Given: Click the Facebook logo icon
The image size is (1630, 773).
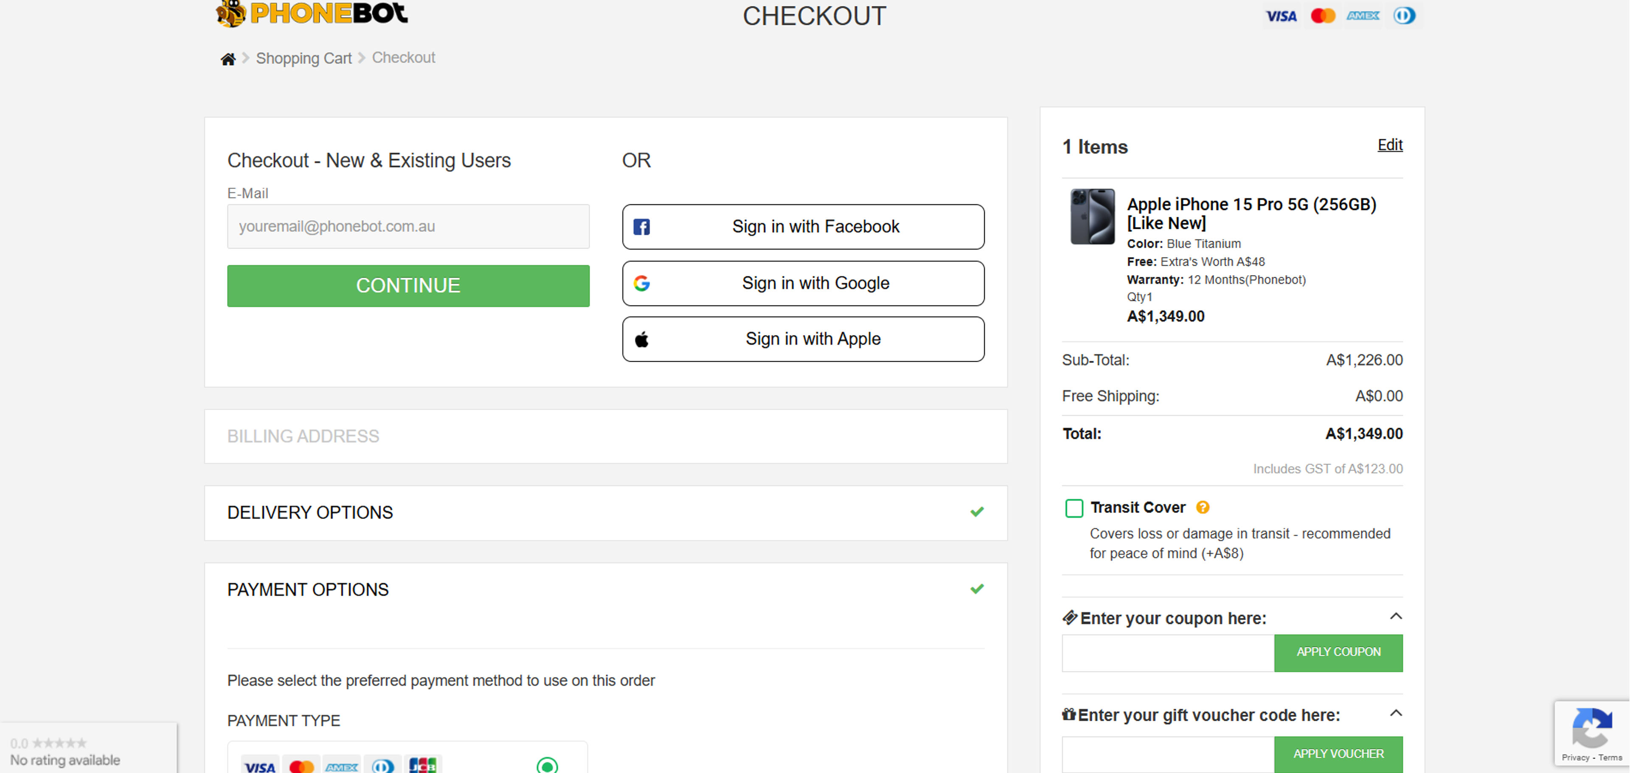Looking at the screenshot, I should (x=642, y=226).
